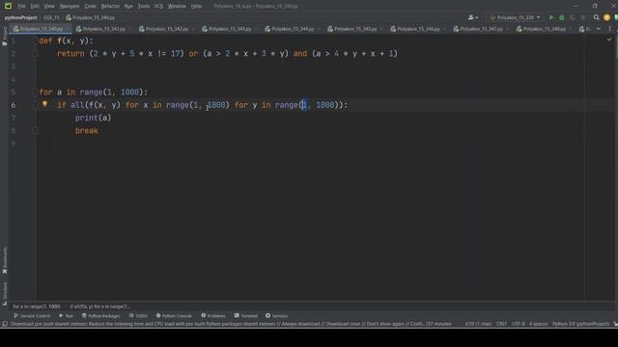Switch to the Polyakov_15_340.py editor tab
The image size is (618, 347).
click(x=41, y=29)
